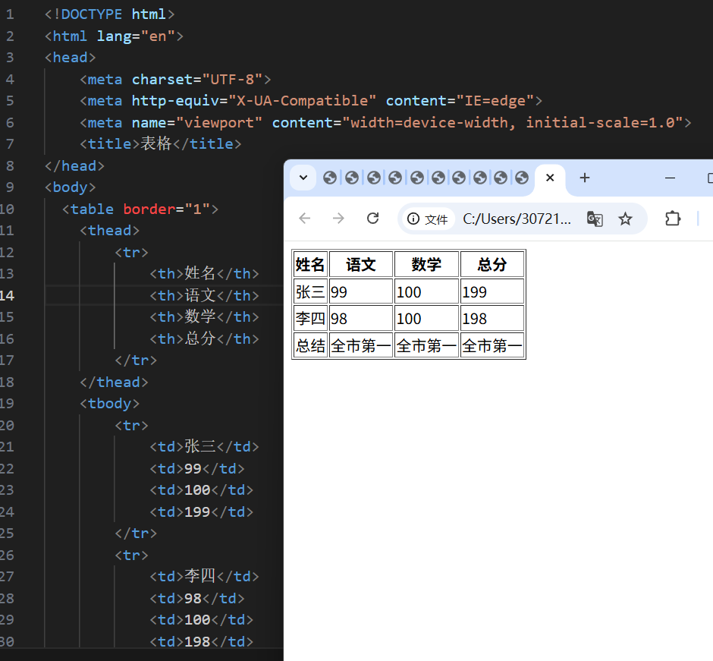Click the lang="en" attribute in the editor
This screenshot has width=713, height=661.
pyautogui.click(x=136, y=36)
